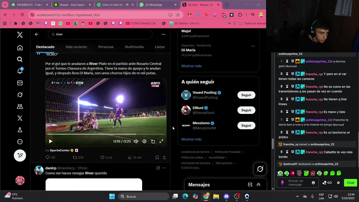Share the SportsCenter post

[164, 158]
